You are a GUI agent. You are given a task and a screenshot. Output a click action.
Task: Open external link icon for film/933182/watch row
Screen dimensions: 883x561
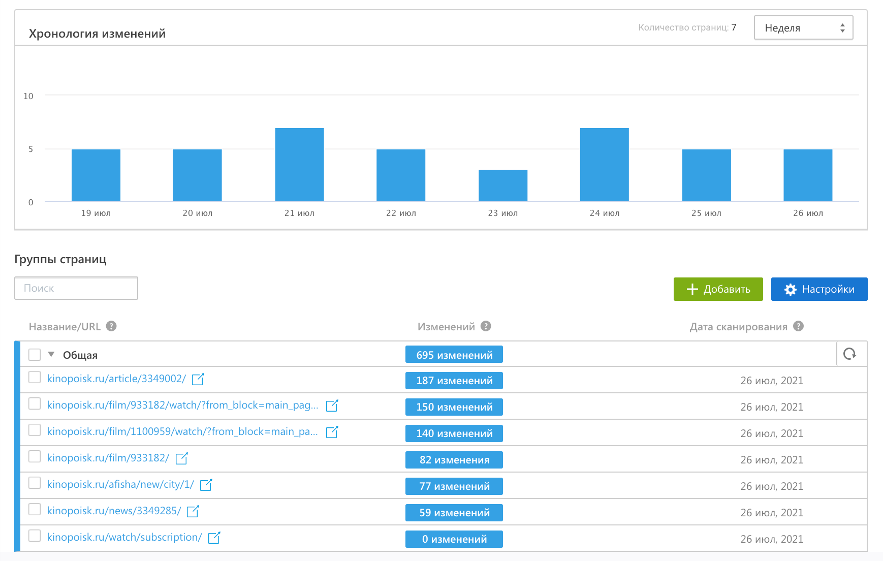pyautogui.click(x=332, y=406)
